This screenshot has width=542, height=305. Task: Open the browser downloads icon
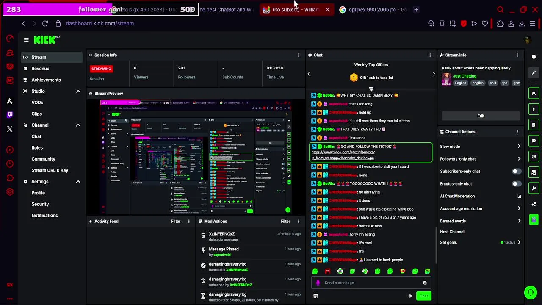point(522,24)
